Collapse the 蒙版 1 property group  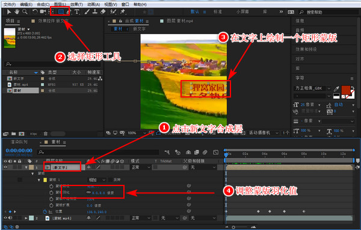[39, 180]
